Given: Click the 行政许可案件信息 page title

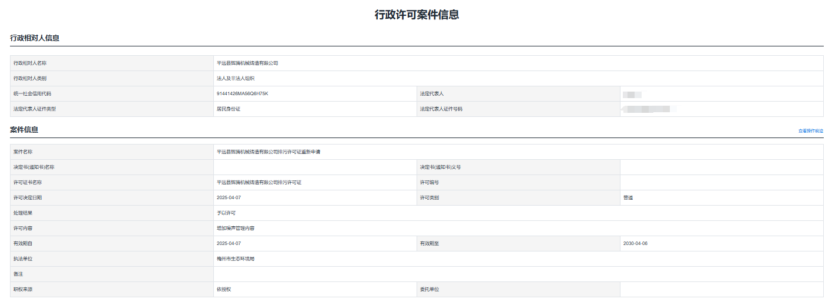Looking at the screenshot, I should 416,15.
